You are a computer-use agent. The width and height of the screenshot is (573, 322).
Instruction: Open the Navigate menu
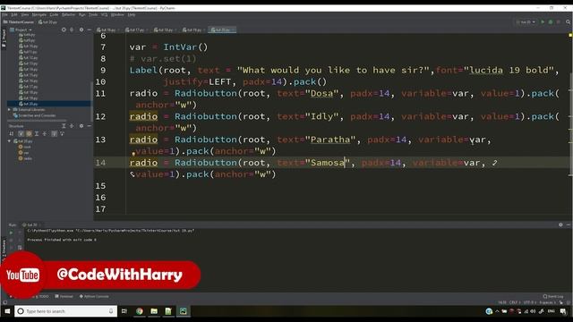(x=39, y=14)
